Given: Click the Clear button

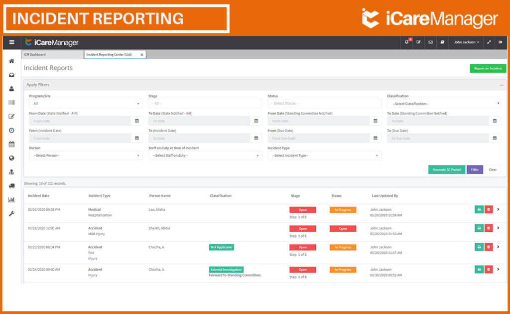Looking at the screenshot, I should pos(493,169).
